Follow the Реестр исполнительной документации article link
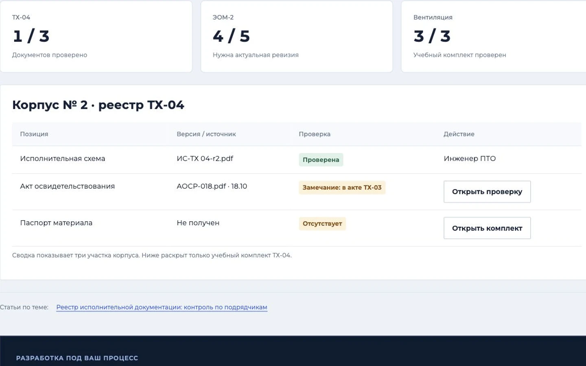586x366 pixels. (162, 307)
